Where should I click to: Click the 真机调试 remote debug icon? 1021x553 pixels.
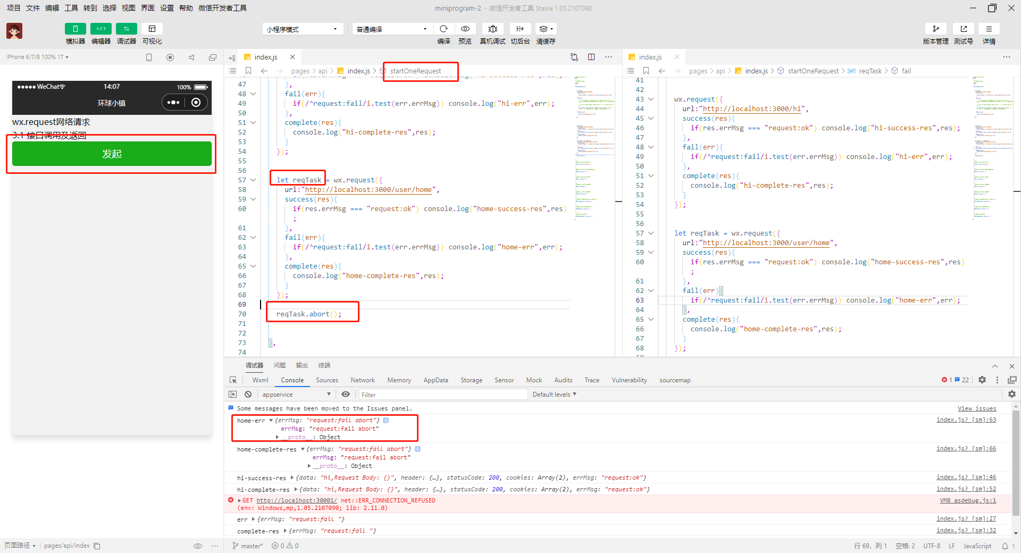pyautogui.click(x=492, y=29)
